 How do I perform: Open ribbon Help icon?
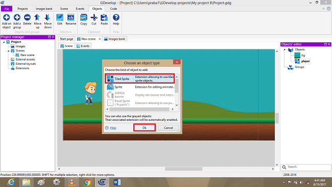[x=116, y=17]
